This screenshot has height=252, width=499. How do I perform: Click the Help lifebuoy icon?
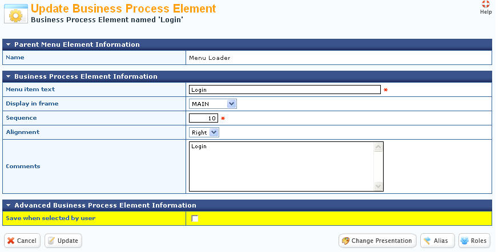click(x=486, y=4)
